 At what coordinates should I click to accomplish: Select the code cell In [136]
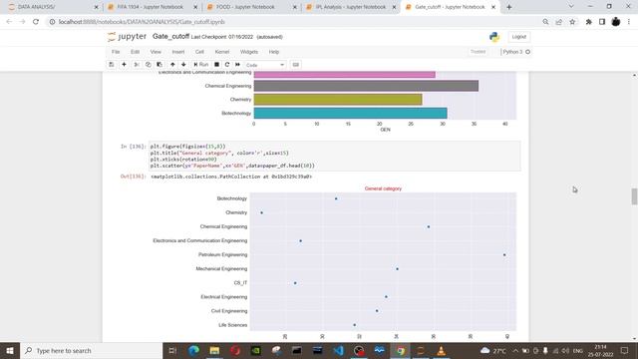coord(335,156)
